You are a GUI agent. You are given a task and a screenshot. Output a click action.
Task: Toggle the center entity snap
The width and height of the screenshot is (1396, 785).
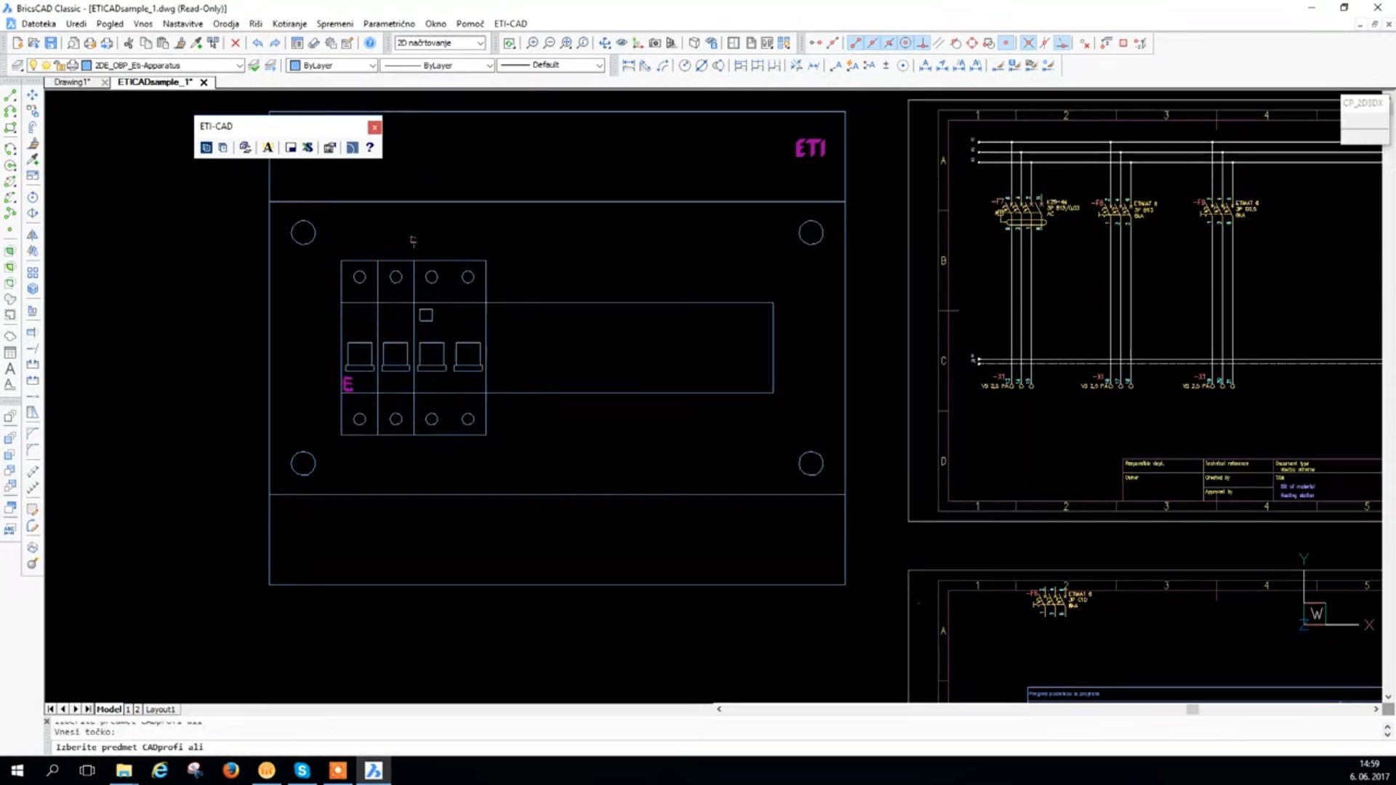(x=905, y=44)
